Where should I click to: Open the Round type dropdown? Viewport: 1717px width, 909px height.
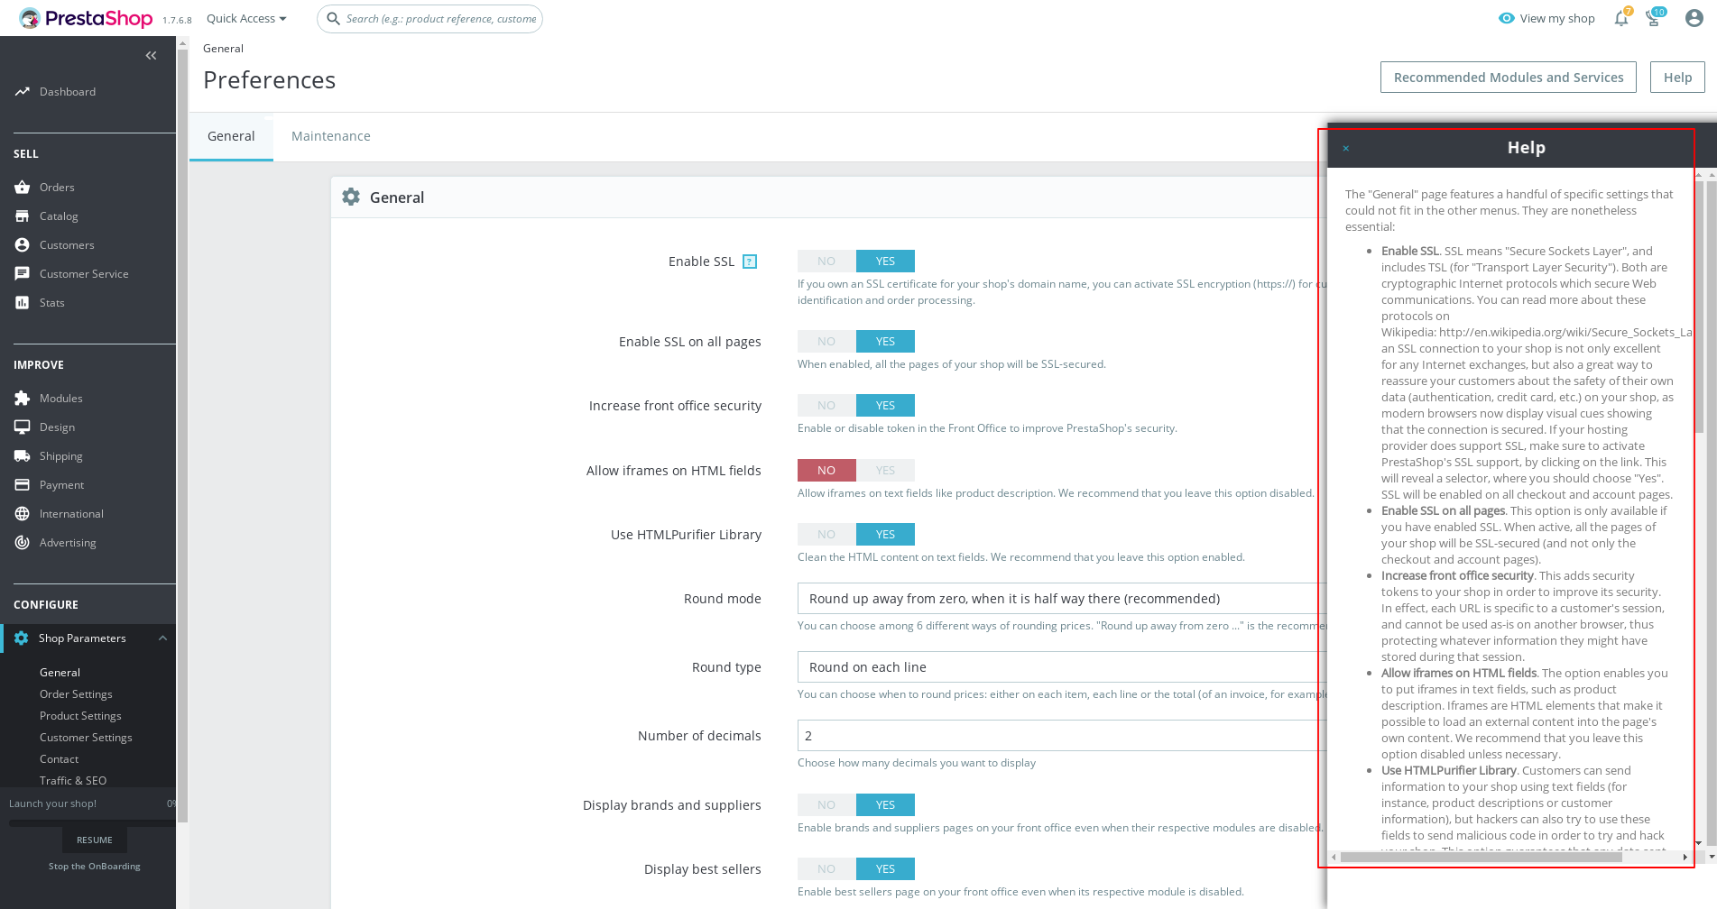point(1062,667)
